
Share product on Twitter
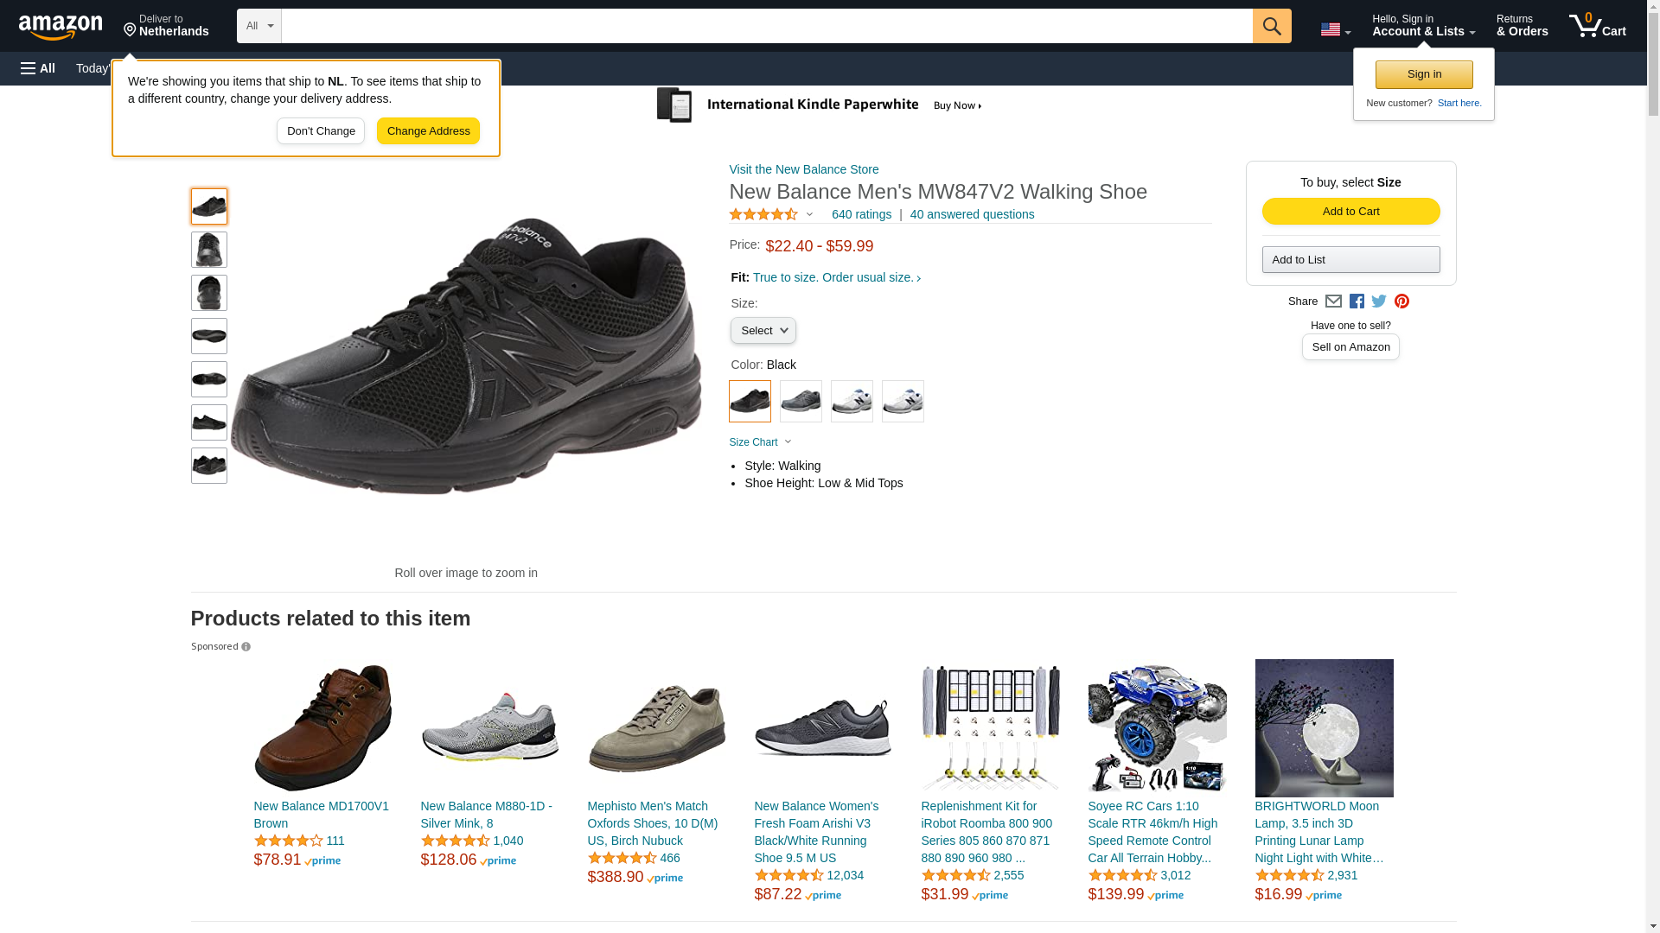1379,301
